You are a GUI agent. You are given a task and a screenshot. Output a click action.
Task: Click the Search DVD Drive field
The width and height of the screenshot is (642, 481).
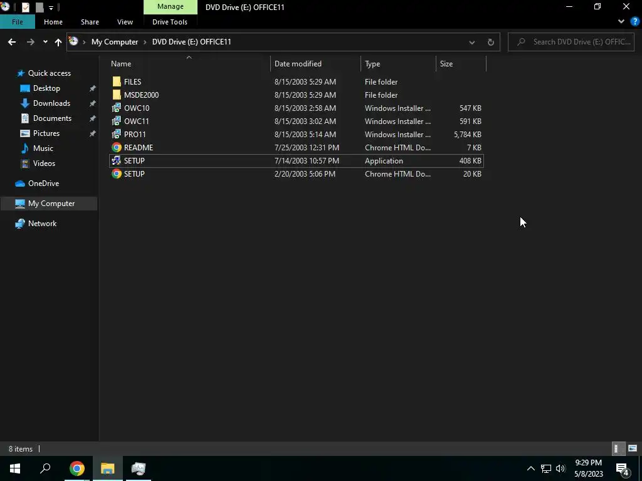pos(571,42)
